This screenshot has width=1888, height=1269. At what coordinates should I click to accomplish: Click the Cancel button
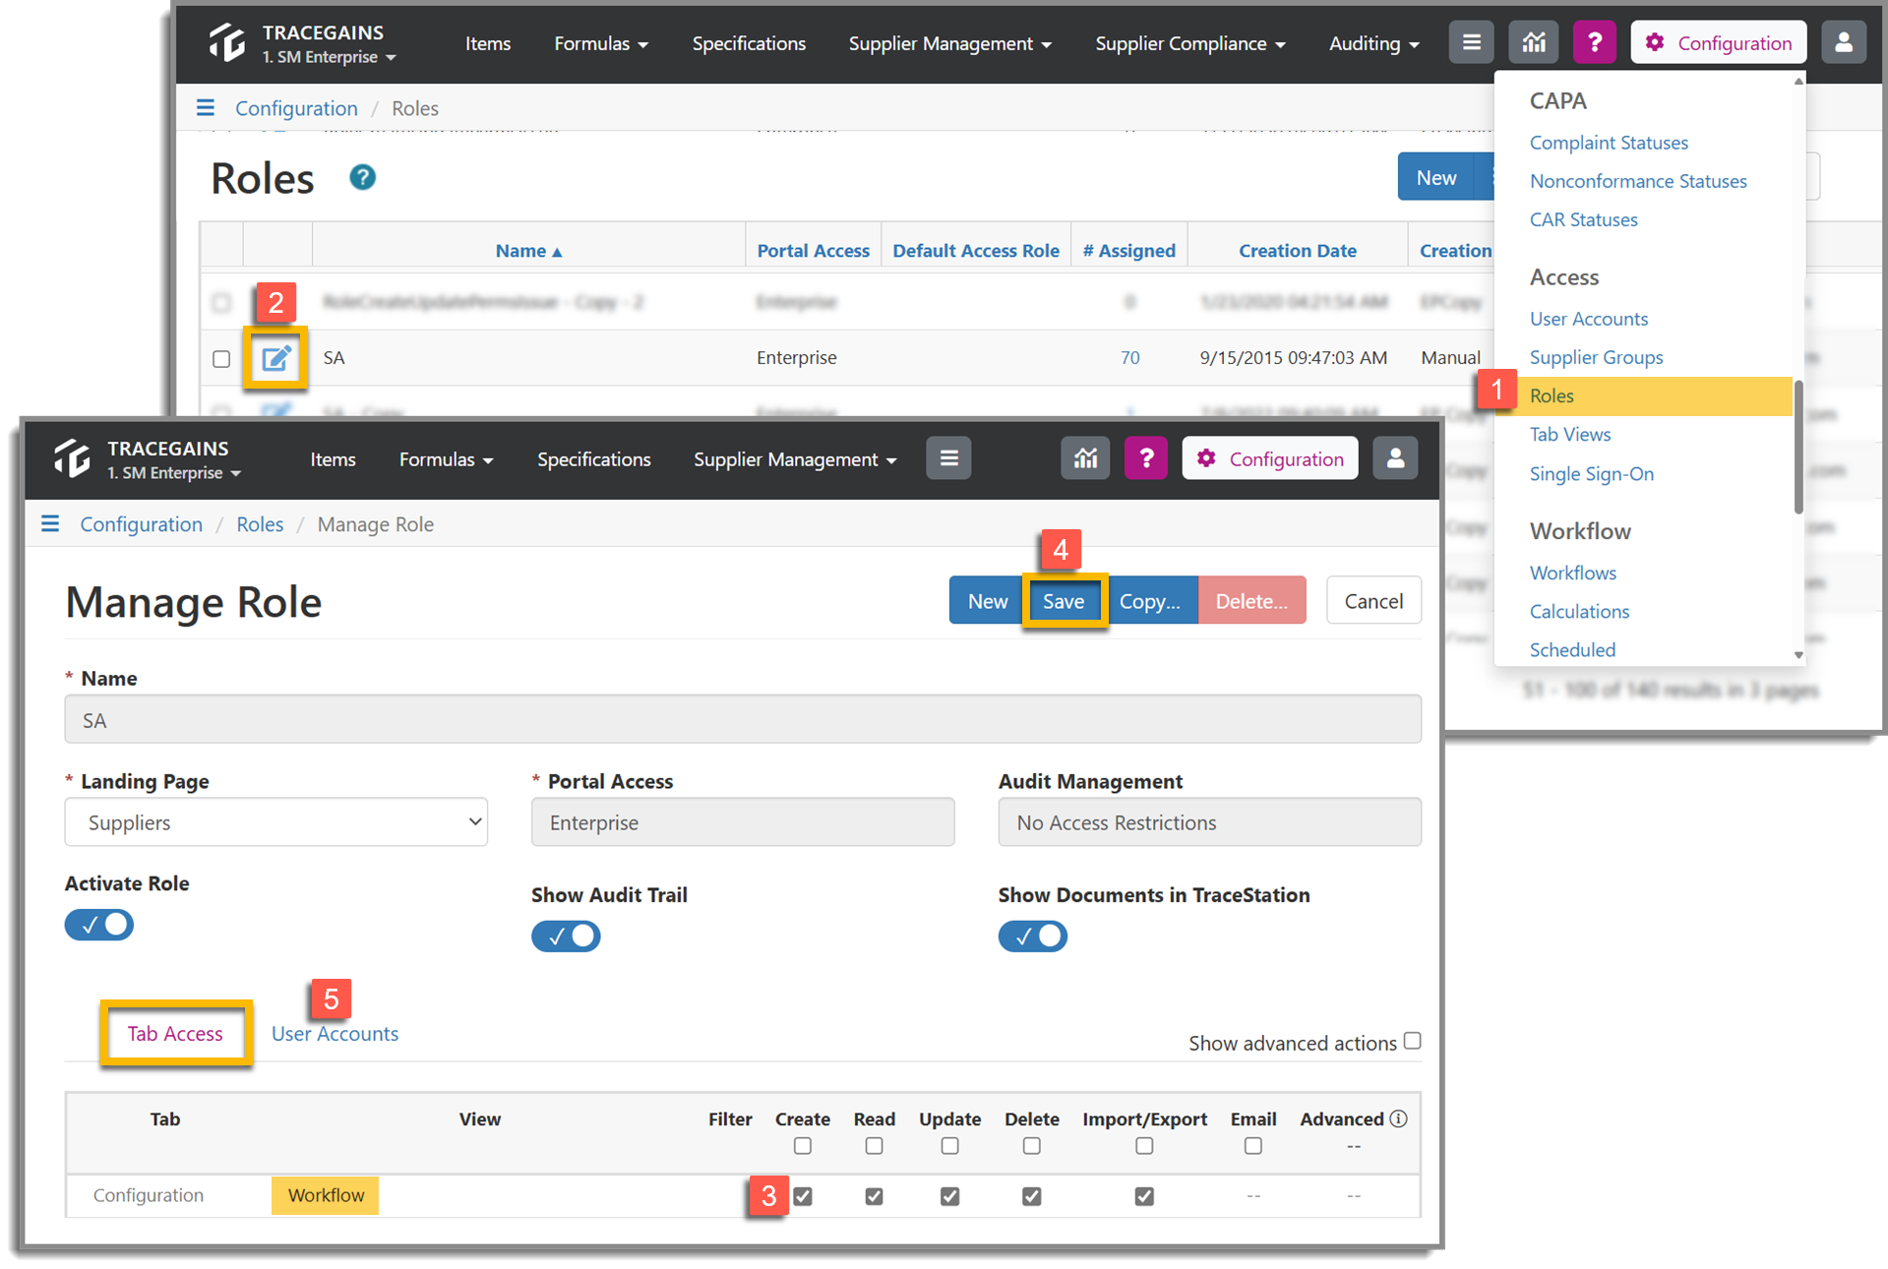pos(1373,601)
